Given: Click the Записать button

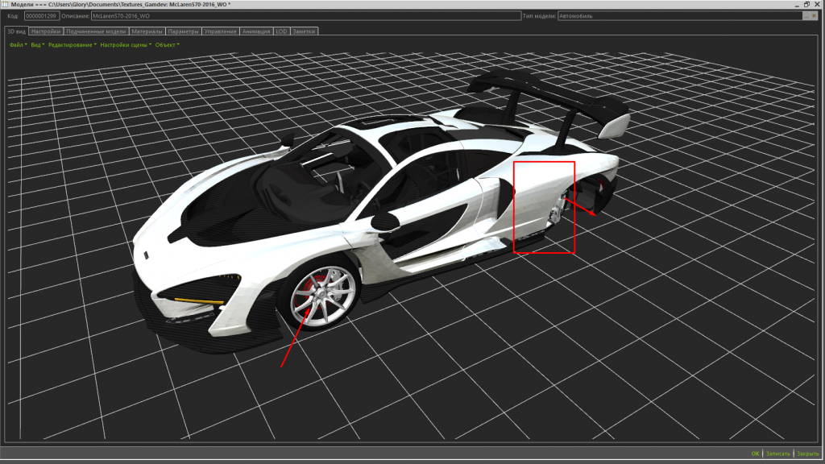Looking at the screenshot, I should pyautogui.click(x=777, y=454).
